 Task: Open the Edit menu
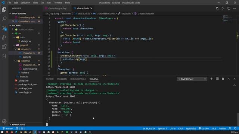(16, 3)
